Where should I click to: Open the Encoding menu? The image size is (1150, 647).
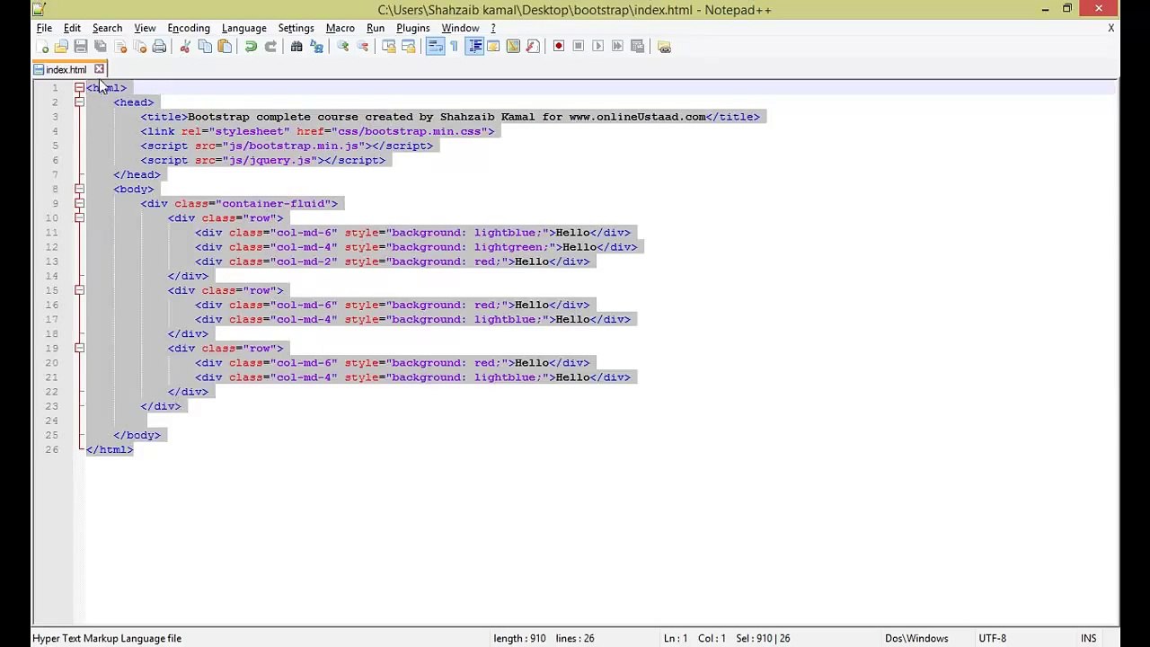click(x=189, y=28)
